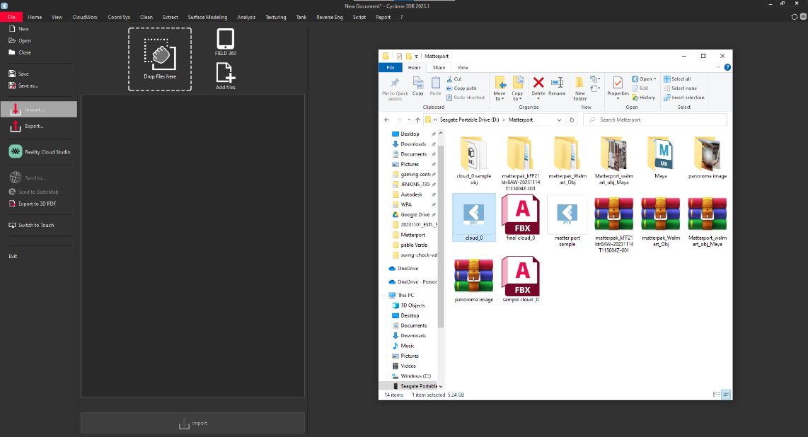Switch to the Share tab in Explorer

coord(439,67)
